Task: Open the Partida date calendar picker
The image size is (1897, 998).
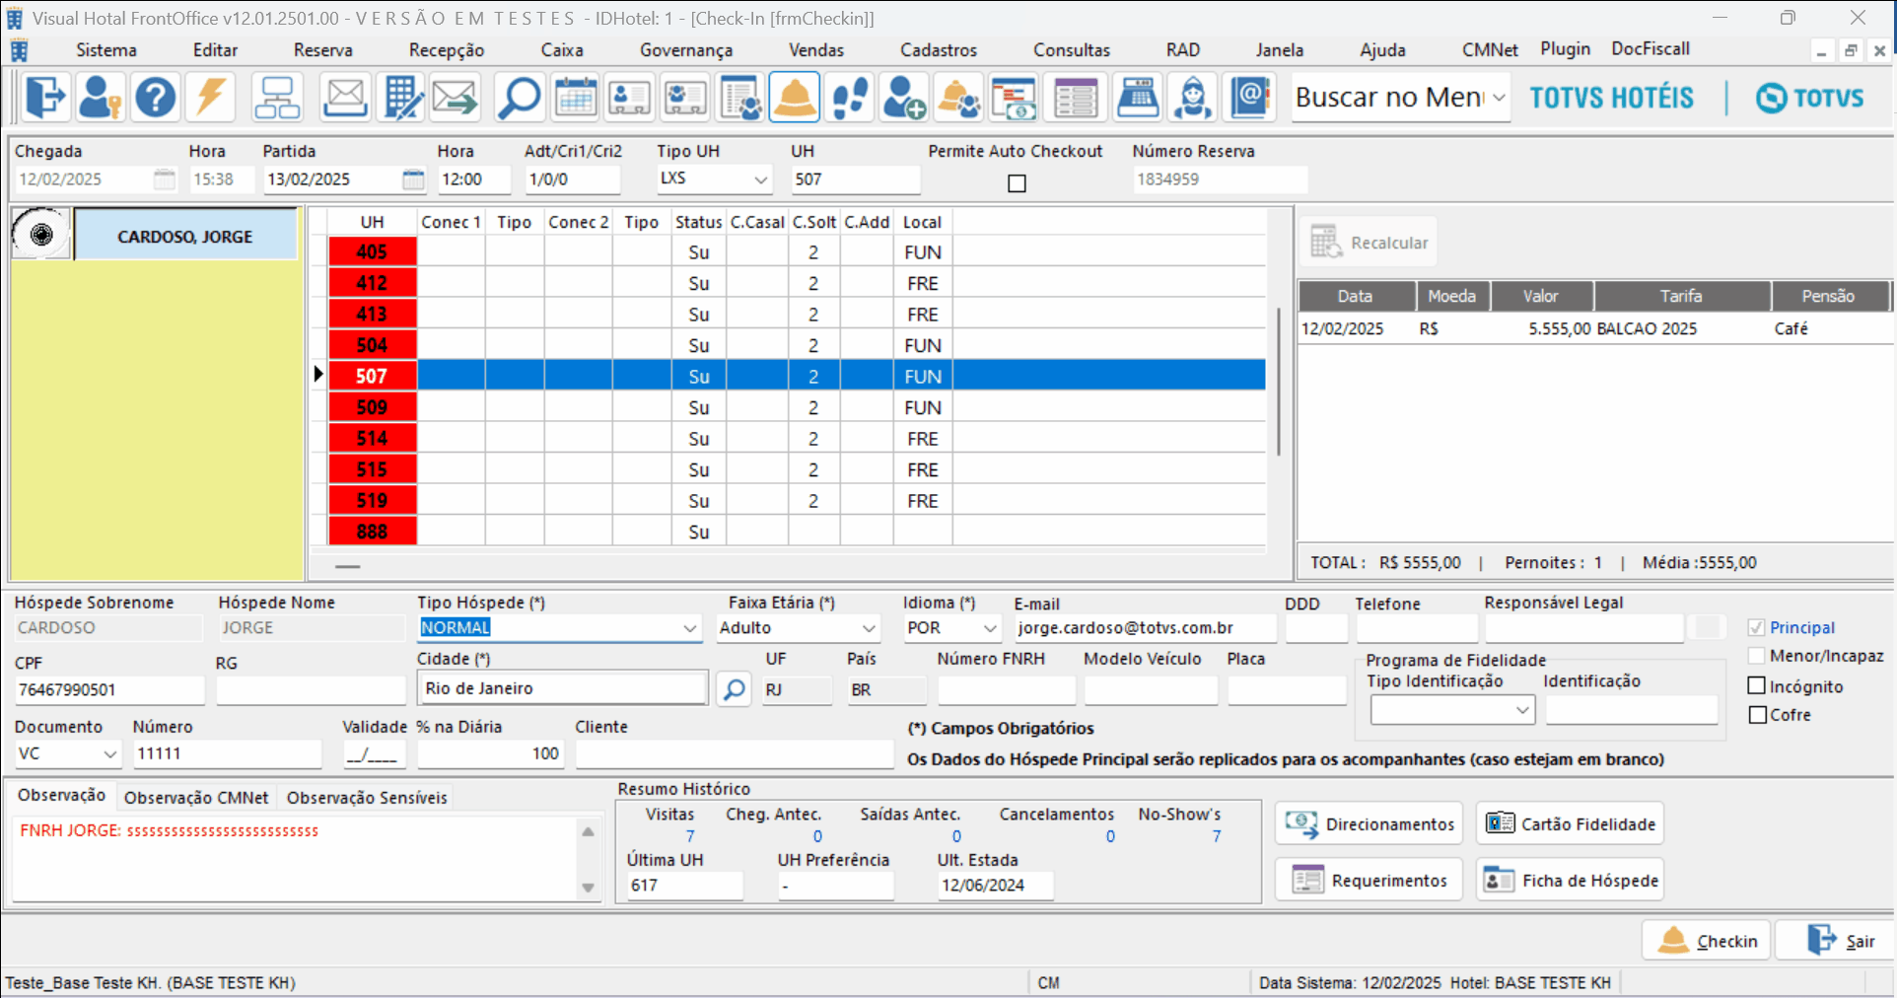Action: tap(413, 179)
